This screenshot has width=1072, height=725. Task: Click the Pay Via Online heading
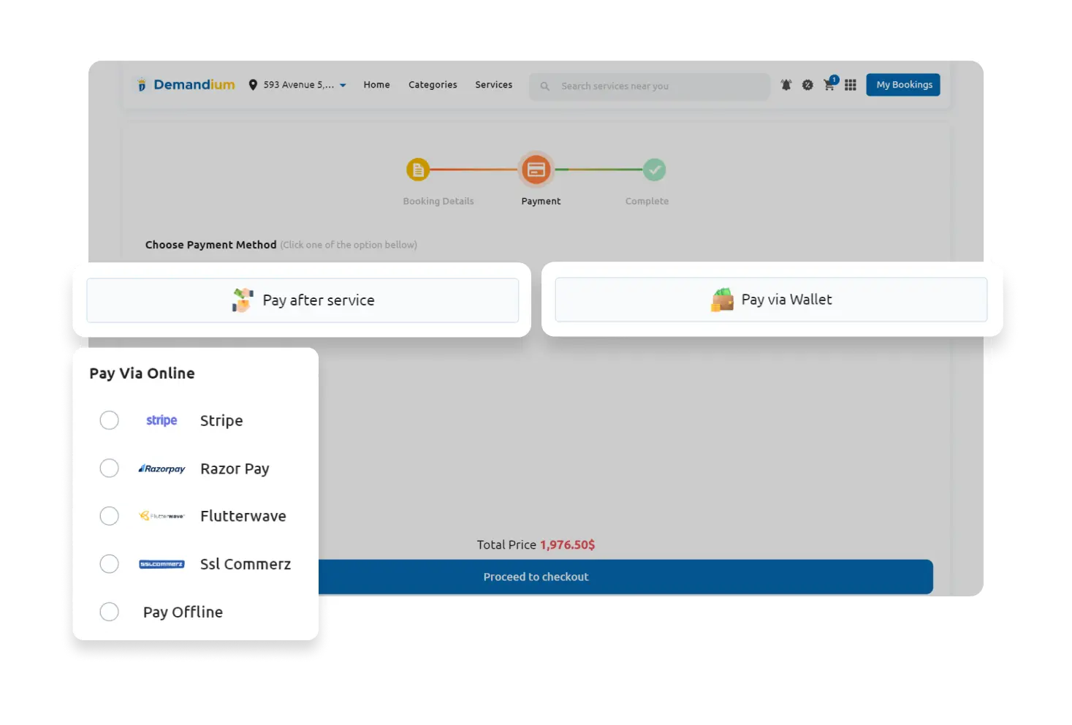point(142,373)
